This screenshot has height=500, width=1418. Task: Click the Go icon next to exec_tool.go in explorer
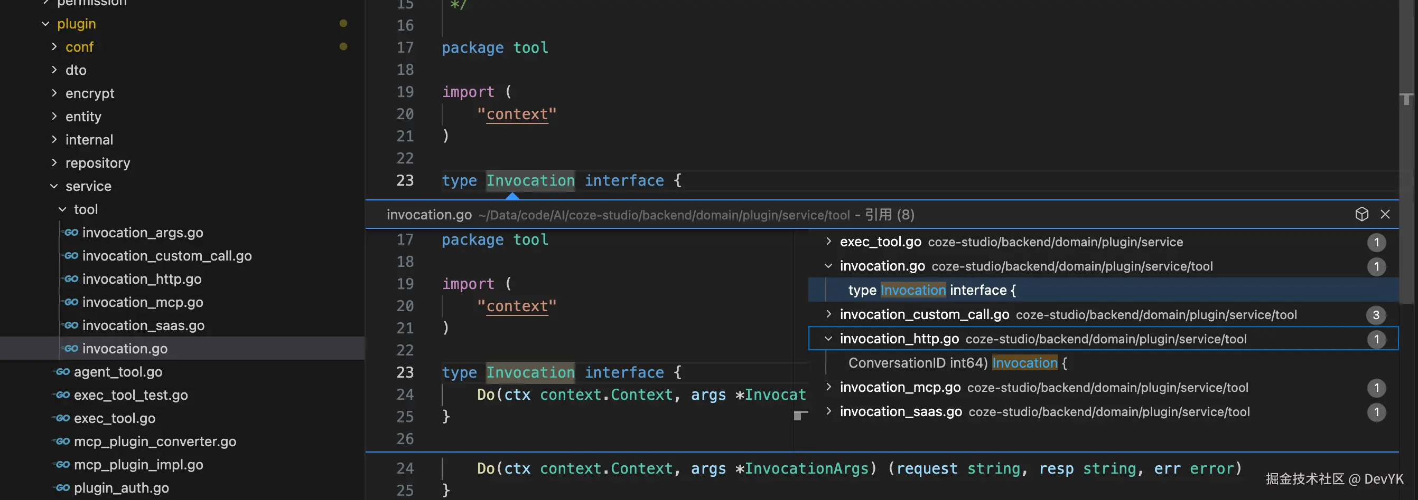tap(63, 418)
